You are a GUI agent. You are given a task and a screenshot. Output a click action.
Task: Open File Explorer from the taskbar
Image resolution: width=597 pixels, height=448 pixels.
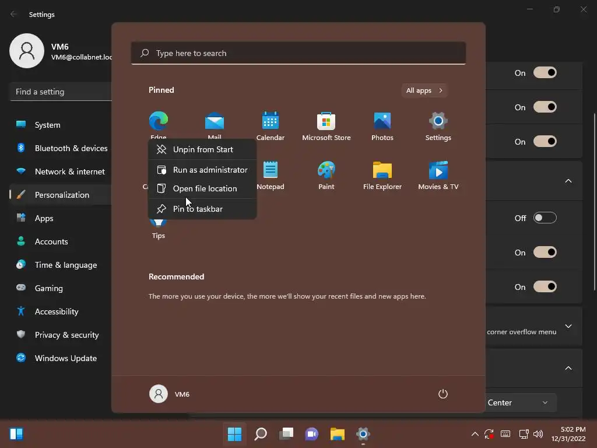pyautogui.click(x=338, y=434)
